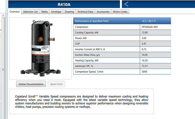Viewport: 195px width, 119px height.
Task: Go to the Tables tab
Action: pyautogui.click(x=44, y=12)
